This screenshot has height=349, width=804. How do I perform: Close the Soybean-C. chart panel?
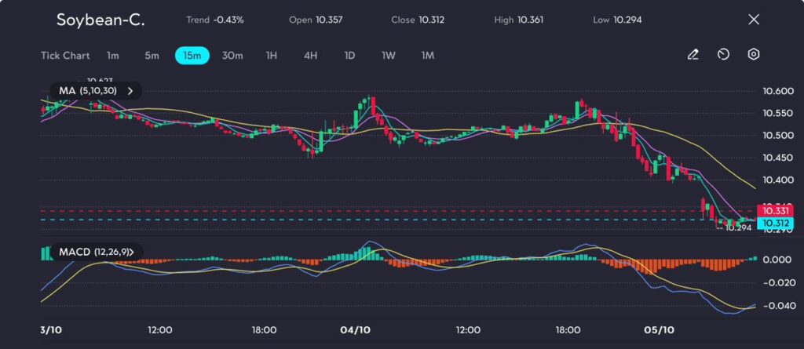point(753,20)
